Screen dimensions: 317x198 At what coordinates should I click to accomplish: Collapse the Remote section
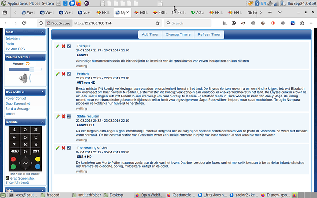click(42, 122)
